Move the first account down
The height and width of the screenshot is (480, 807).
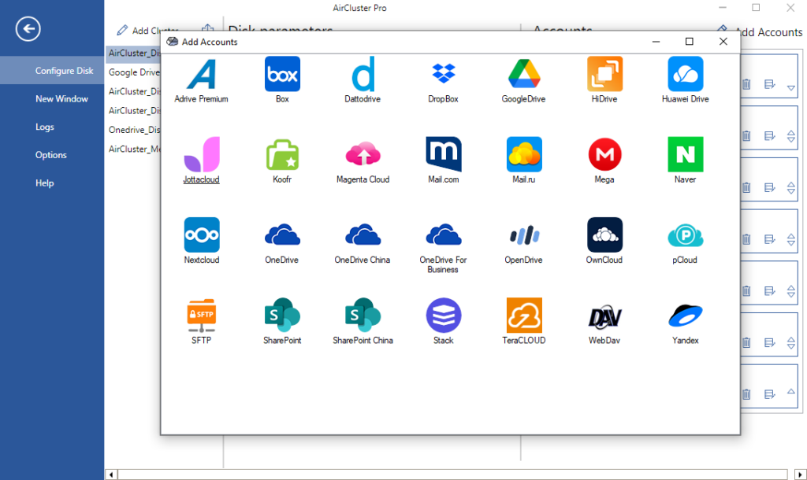click(x=791, y=88)
